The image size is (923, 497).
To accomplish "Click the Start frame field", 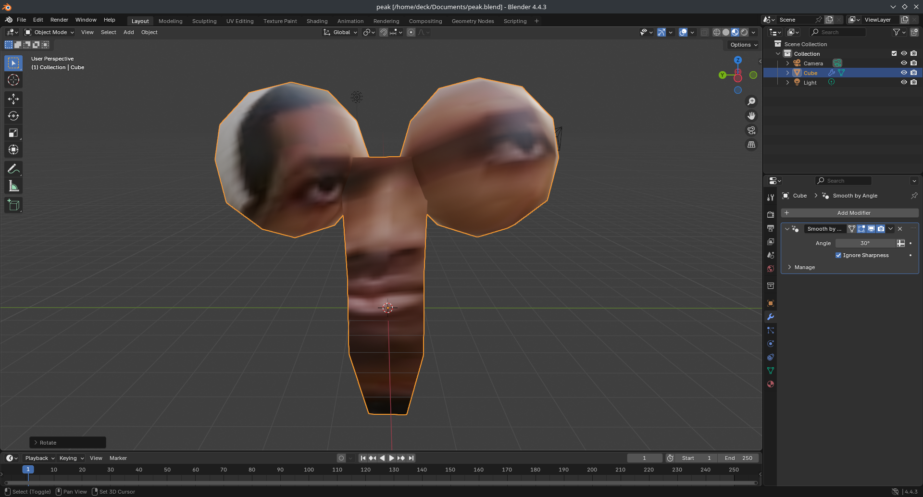I will tap(696, 458).
